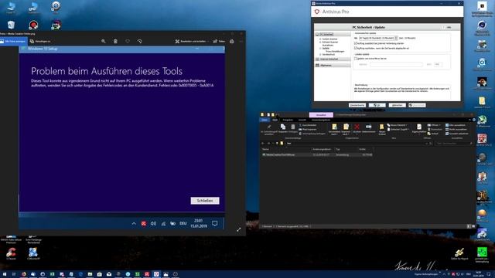Click Alle Fotos anzeigen in Photos app
Screen dimensions: 495x278
(x=13, y=41)
